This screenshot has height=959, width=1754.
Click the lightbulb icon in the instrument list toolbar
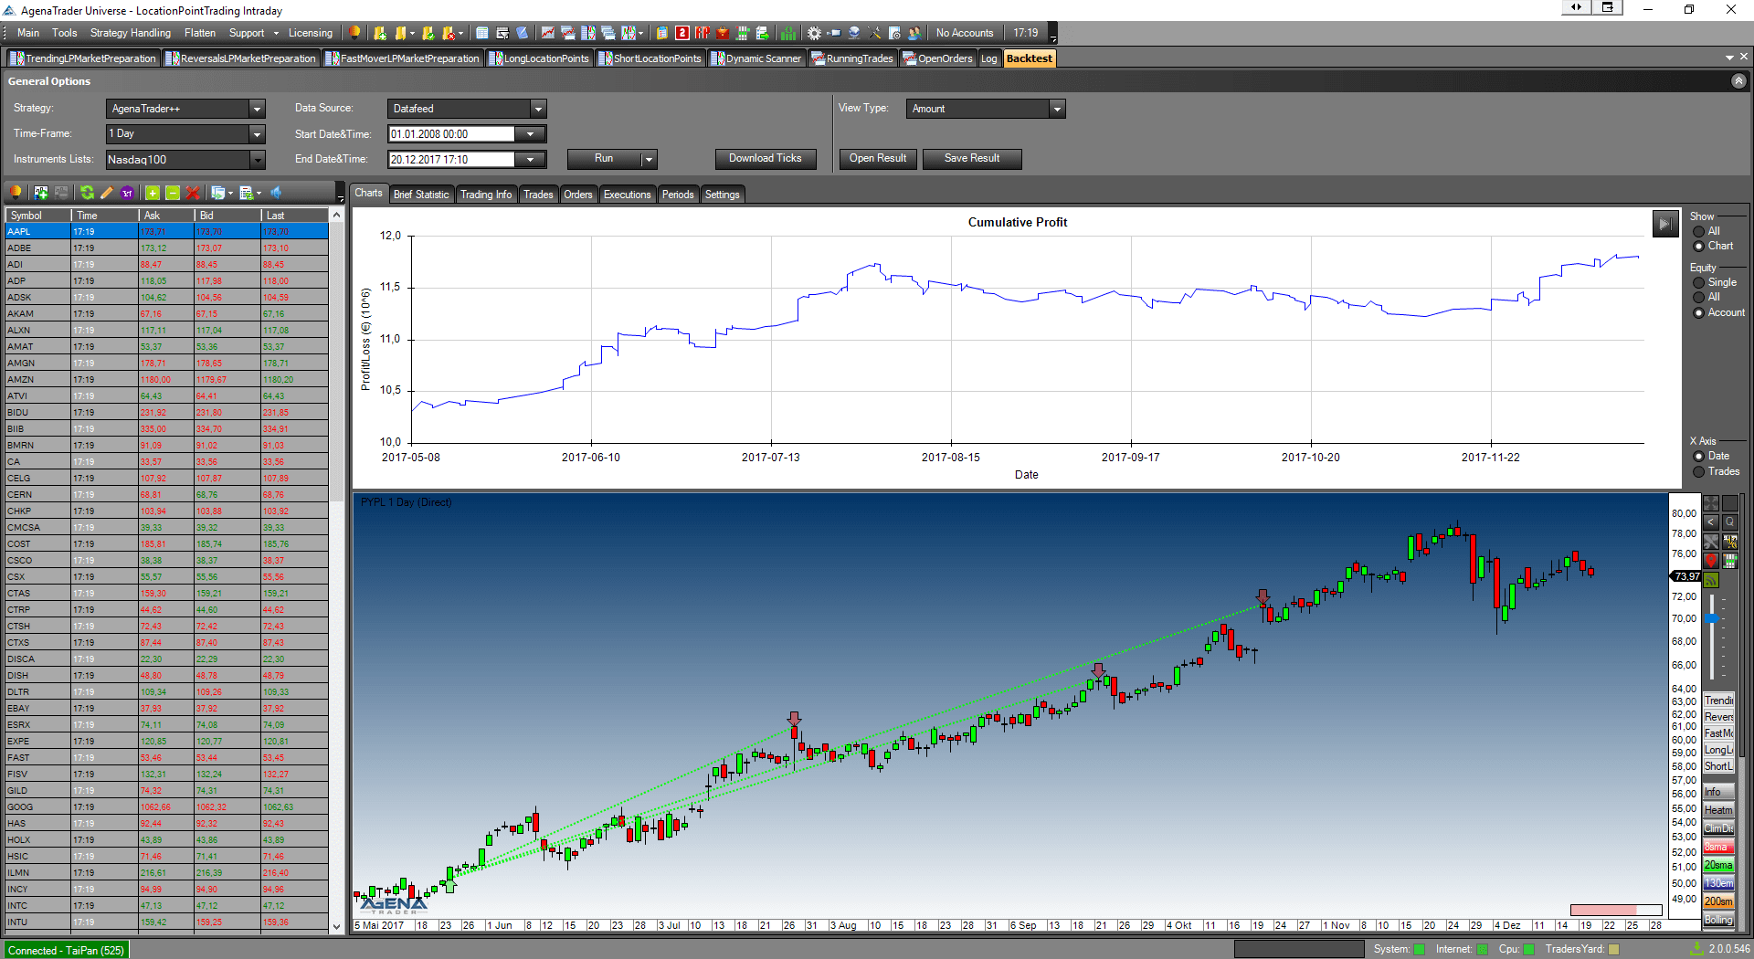pos(16,193)
